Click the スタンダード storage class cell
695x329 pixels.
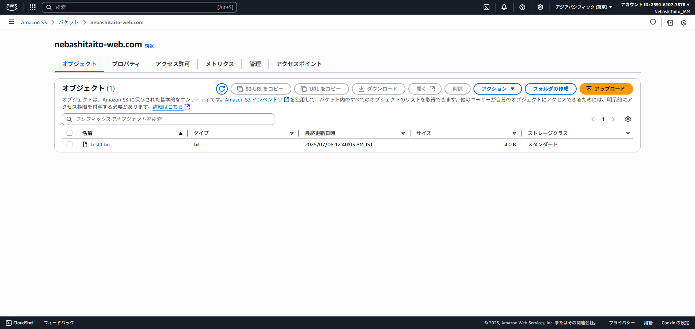point(543,144)
